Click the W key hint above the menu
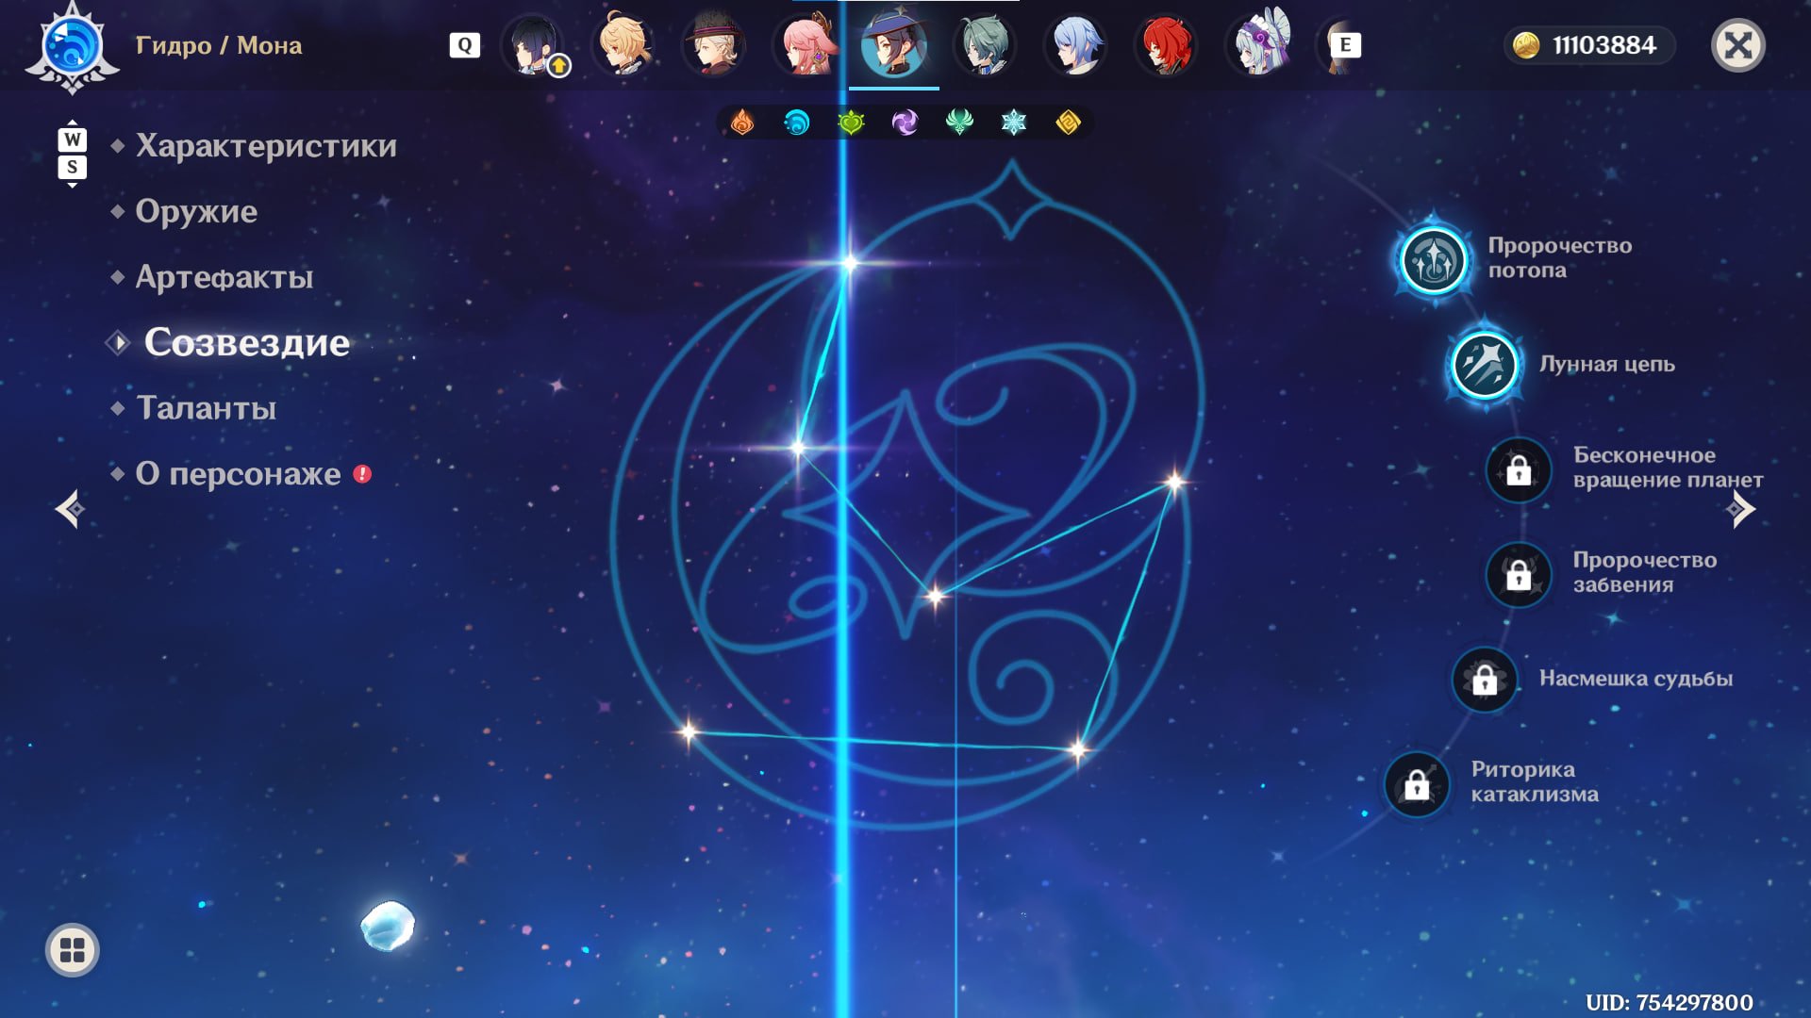1811x1018 pixels. point(73,140)
